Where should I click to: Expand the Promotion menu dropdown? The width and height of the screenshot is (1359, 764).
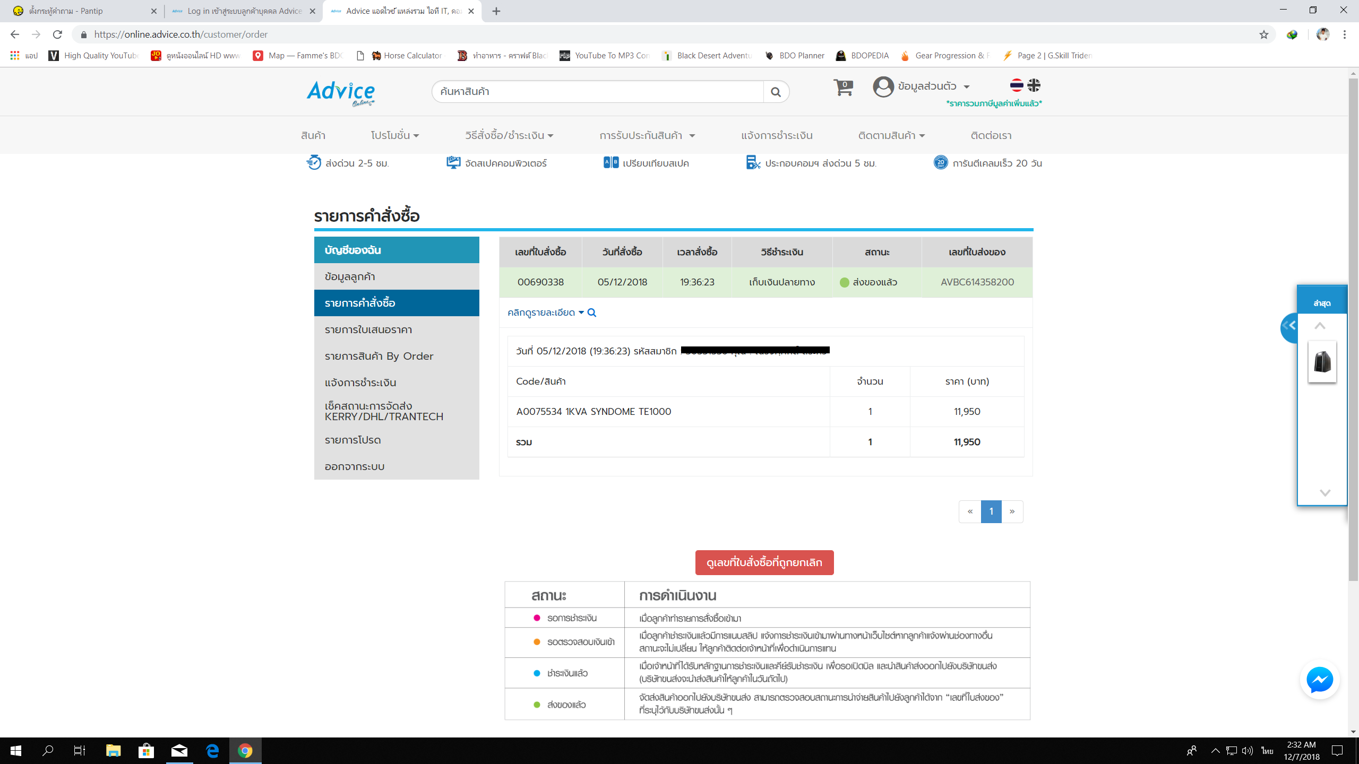point(394,135)
